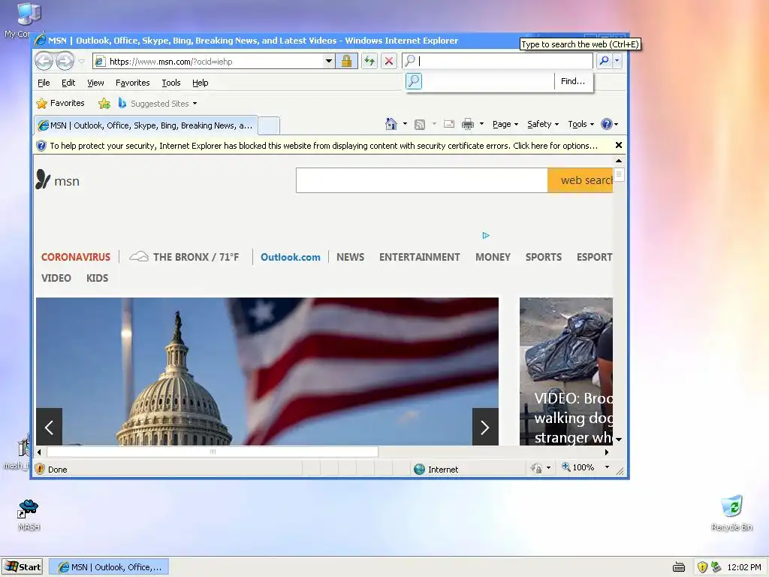Open the search provider options dropdown

[x=617, y=60]
